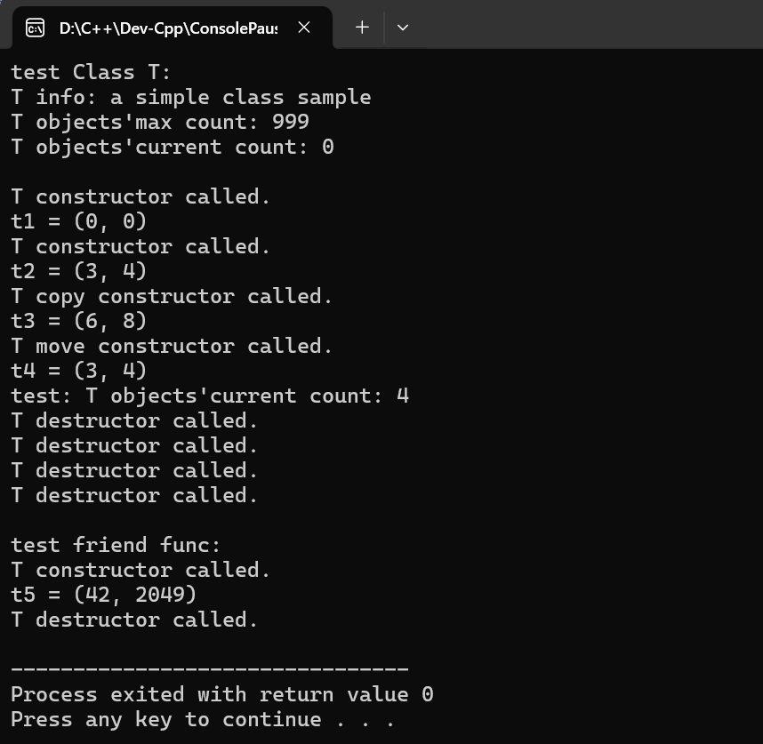Click the 'test friend func:' heading line
Viewport: 763px width, 744px height.
click(116, 545)
